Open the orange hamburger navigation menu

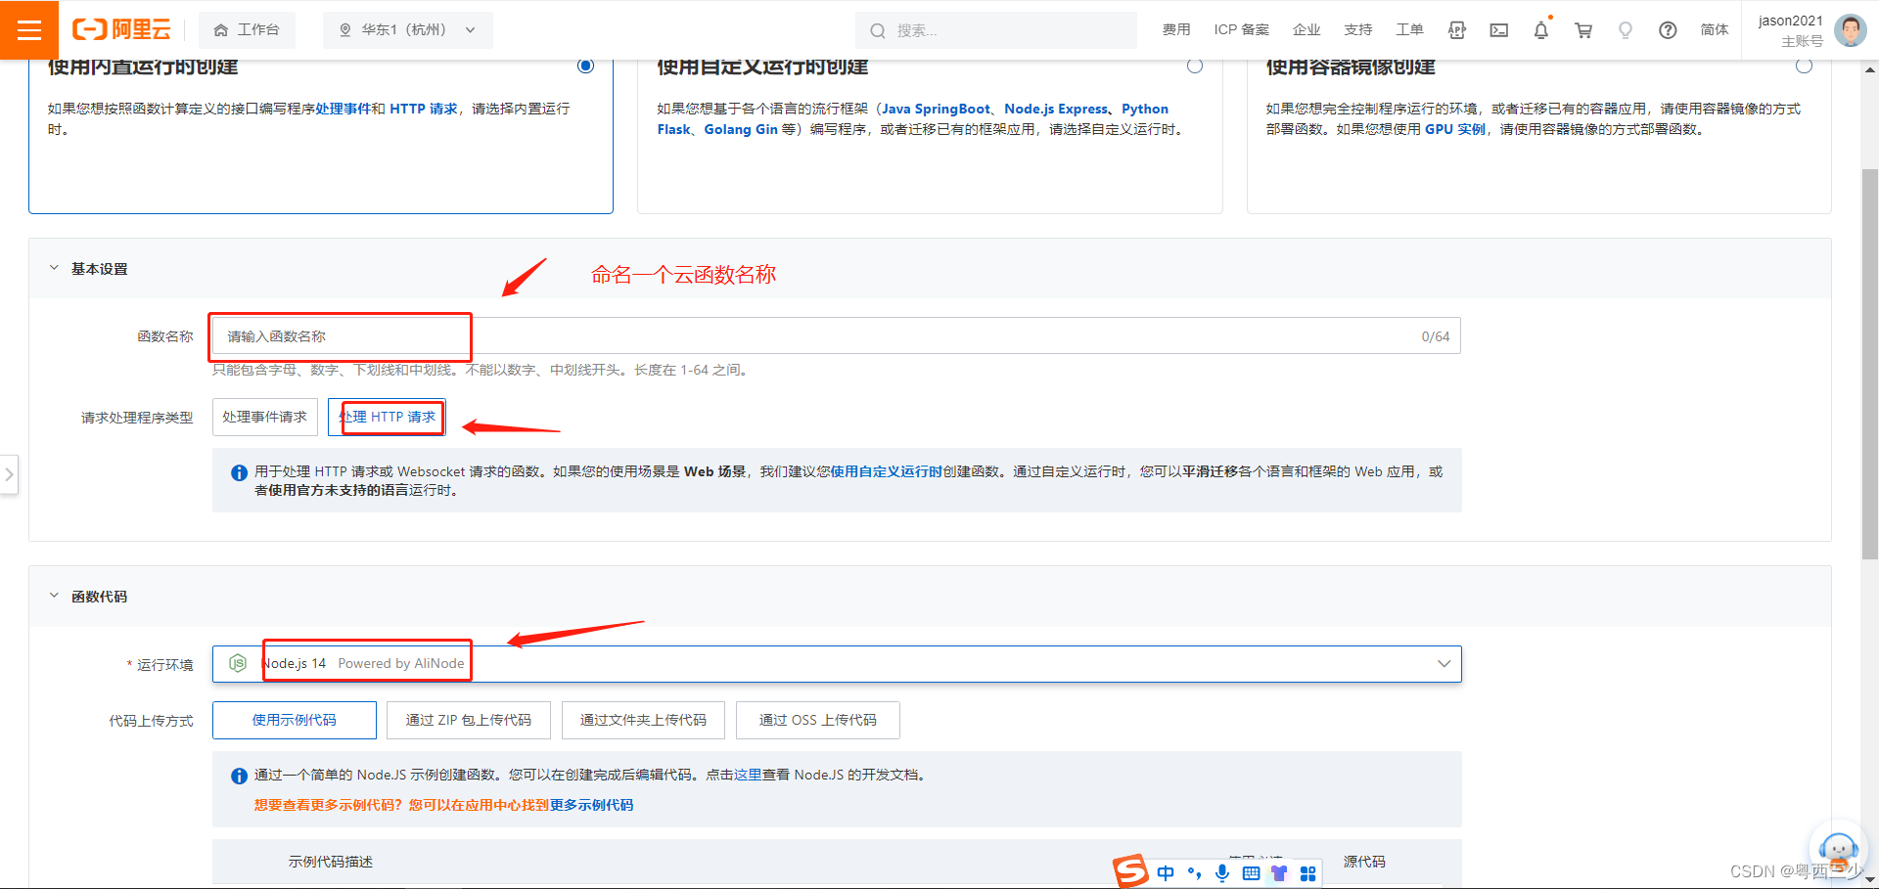(x=29, y=29)
